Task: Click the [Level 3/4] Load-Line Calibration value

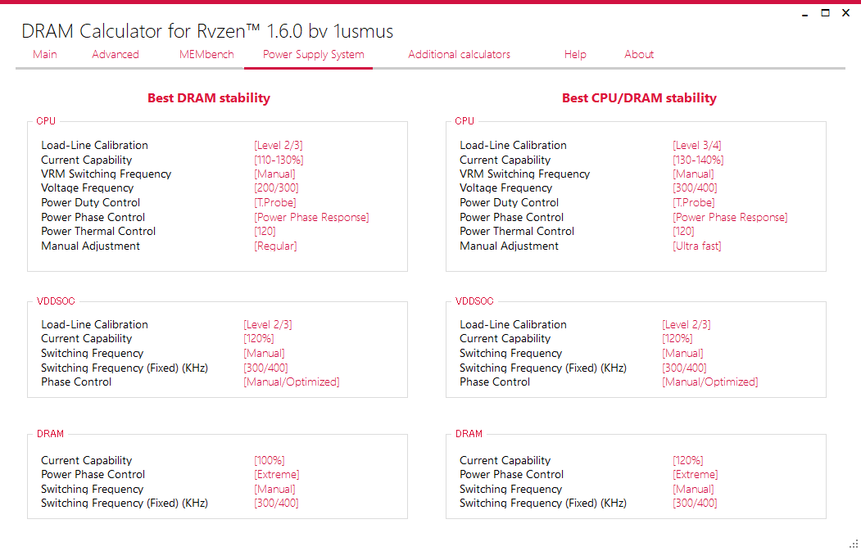Action: 697,146
